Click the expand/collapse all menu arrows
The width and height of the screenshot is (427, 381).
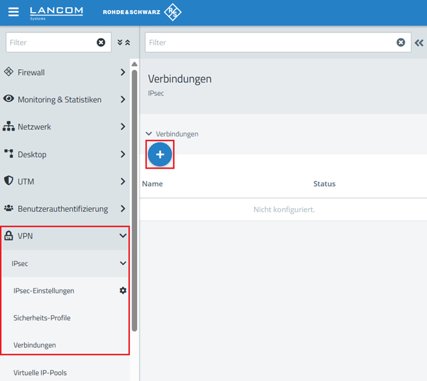[x=124, y=42]
